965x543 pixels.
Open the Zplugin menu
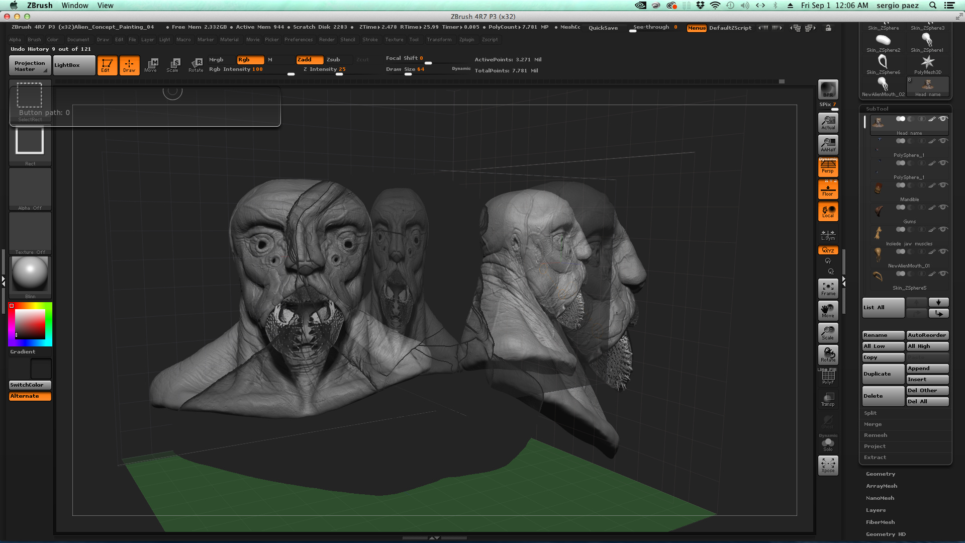pyautogui.click(x=466, y=40)
